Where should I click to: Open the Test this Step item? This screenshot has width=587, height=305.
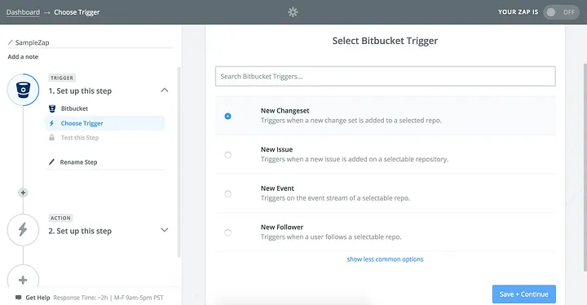click(x=80, y=138)
